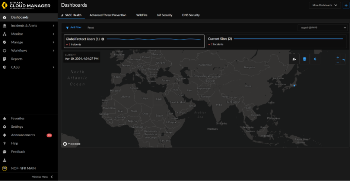This screenshot has height=181, width=350.
Task: Collapse sidebar with Minimize Menu
Action: (x=42, y=177)
